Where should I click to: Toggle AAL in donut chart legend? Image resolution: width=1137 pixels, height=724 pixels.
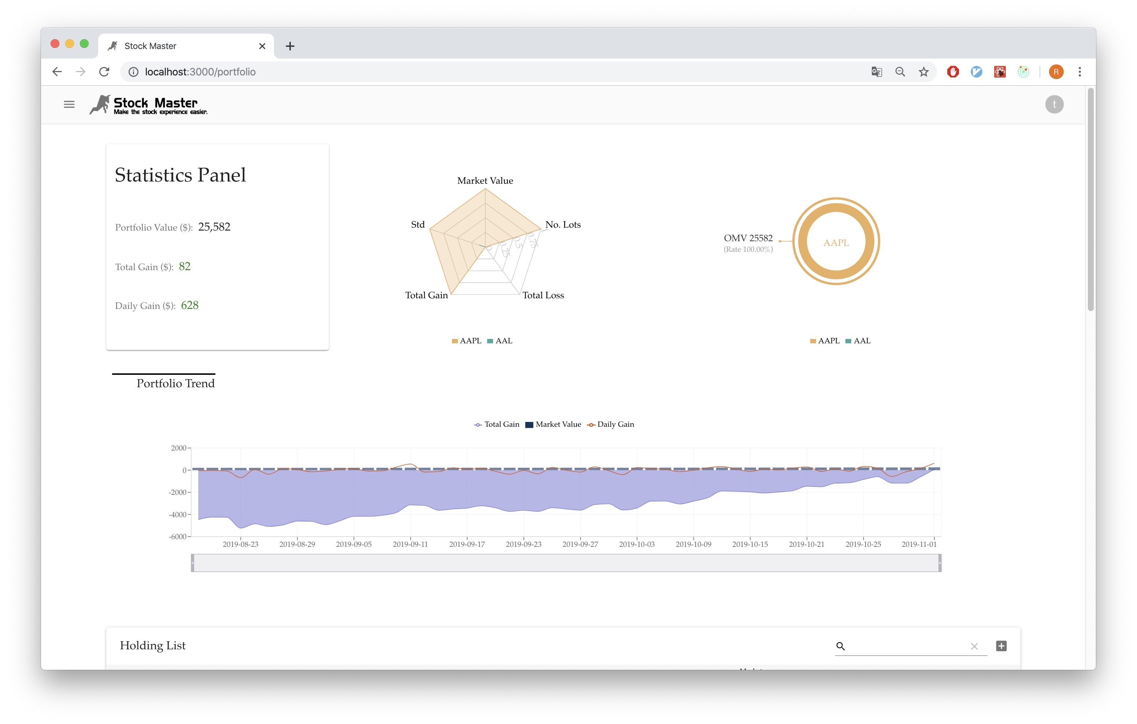[858, 341]
